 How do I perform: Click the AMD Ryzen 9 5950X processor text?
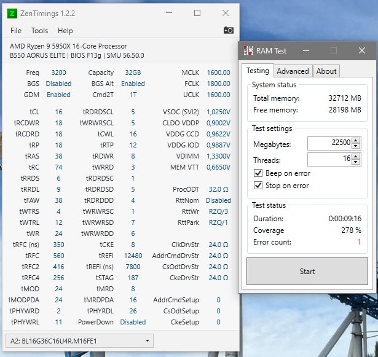coord(68,46)
